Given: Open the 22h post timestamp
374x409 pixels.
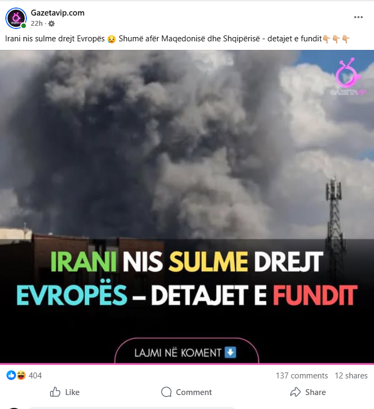Looking at the screenshot, I should point(36,24).
